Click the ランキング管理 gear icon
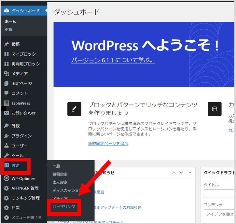Image resolution: width=236 pixels, height=224 pixels. 7,198
